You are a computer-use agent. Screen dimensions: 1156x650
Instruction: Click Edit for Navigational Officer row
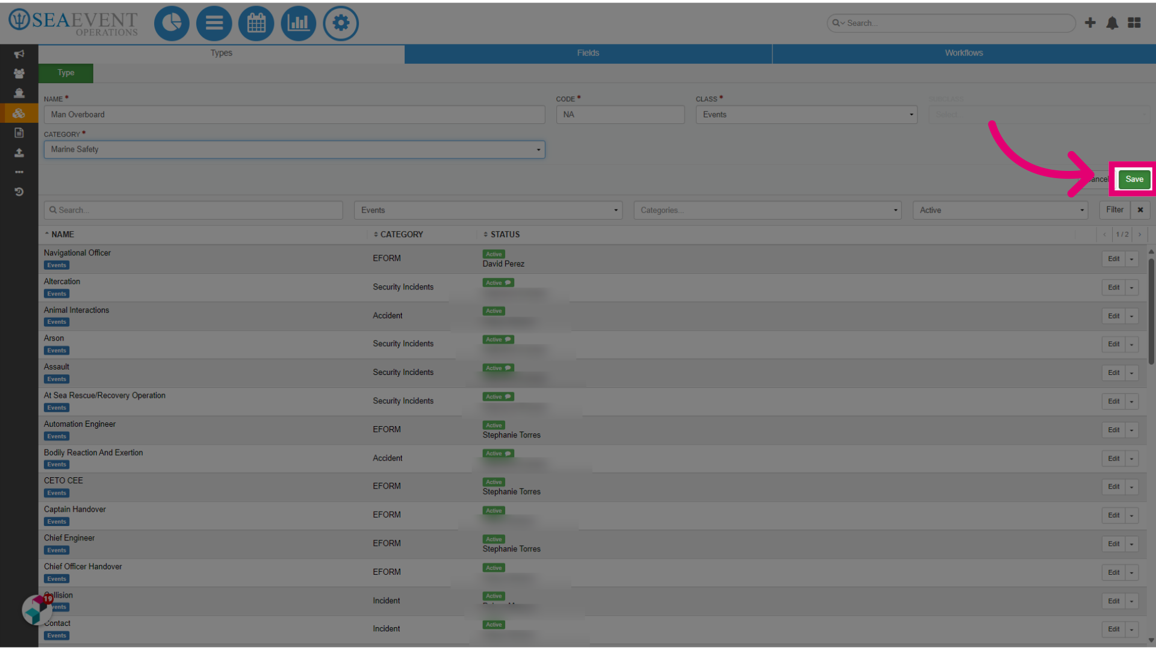point(1113,259)
